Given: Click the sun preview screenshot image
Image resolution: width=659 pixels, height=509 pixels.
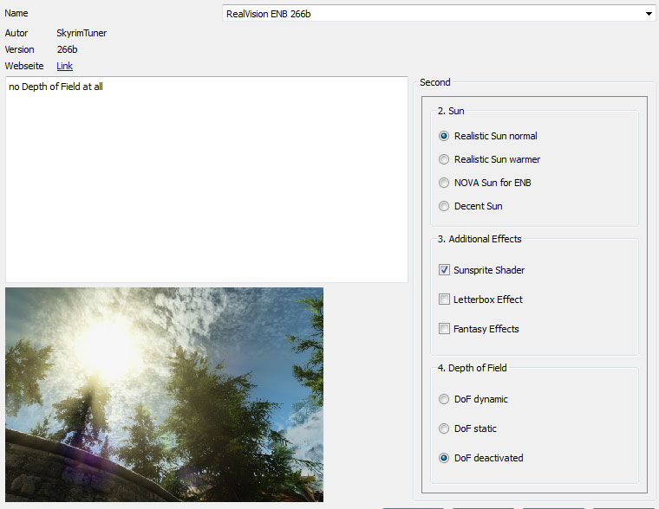Looking at the screenshot, I should click(164, 394).
